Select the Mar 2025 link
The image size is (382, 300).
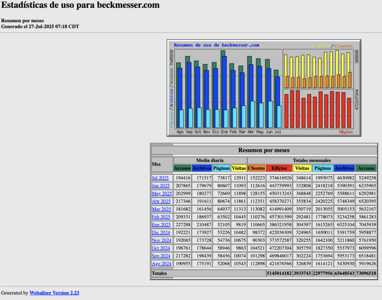point(161,209)
